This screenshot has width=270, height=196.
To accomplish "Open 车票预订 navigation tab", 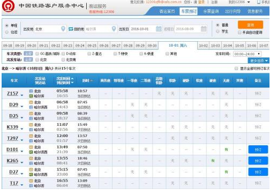I will click(x=189, y=11).
